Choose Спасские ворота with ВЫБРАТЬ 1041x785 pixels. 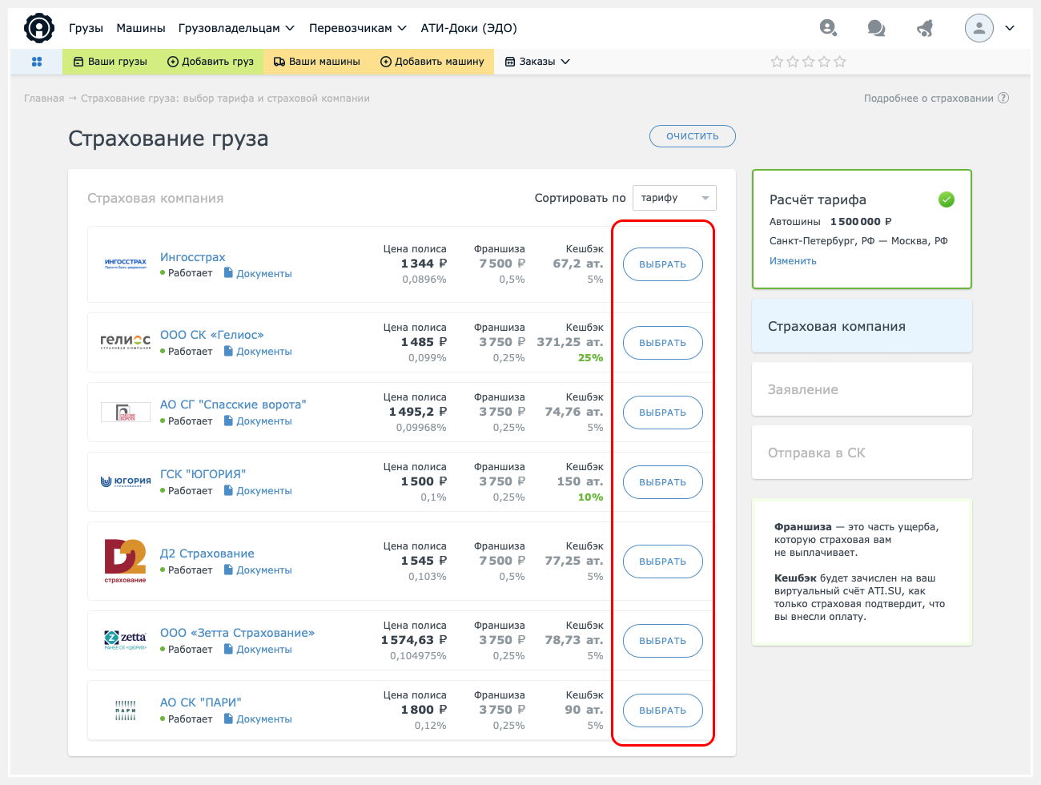point(663,413)
